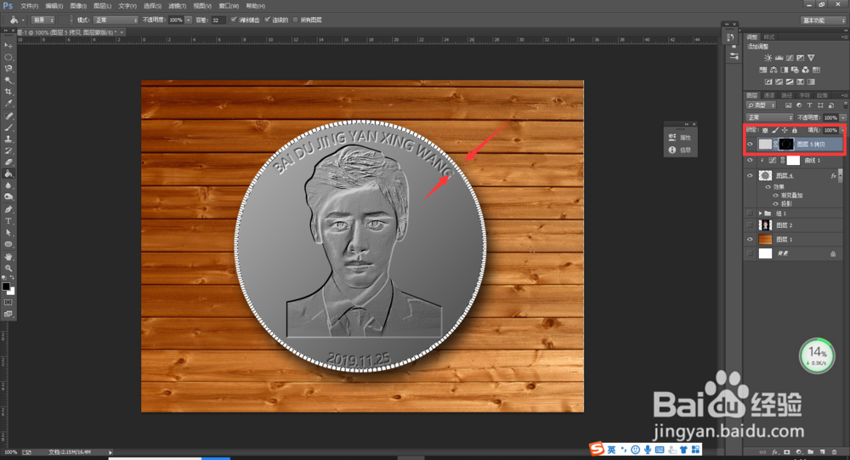The height and width of the screenshot is (460, 850).
Task: Add a Color Balance adjustment
Action: (773, 70)
